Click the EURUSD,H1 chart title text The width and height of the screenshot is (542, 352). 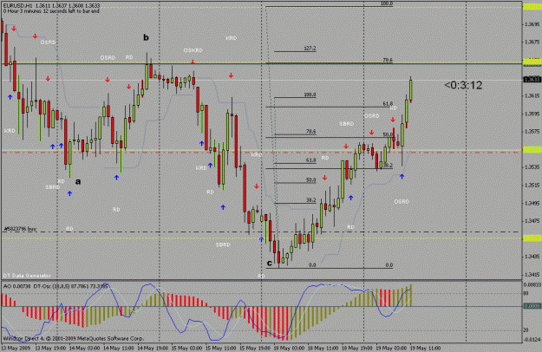point(51,6)
